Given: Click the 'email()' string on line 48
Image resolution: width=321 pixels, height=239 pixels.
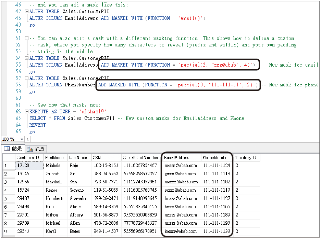Looking at the screenshot, I should point(191,18).
